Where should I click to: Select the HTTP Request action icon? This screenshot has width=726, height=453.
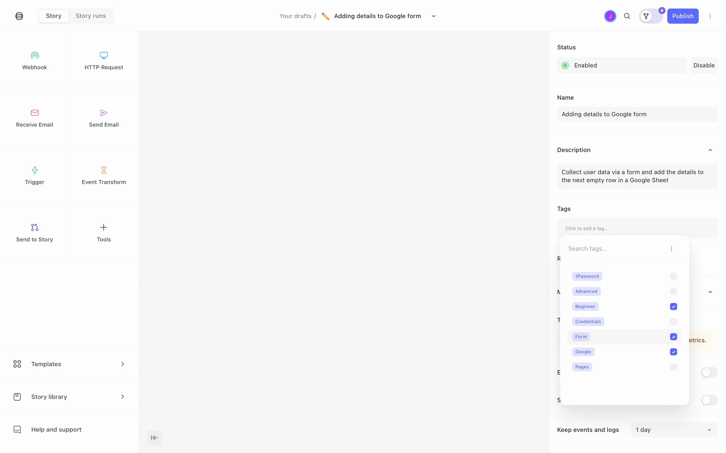tap(104, 55)
